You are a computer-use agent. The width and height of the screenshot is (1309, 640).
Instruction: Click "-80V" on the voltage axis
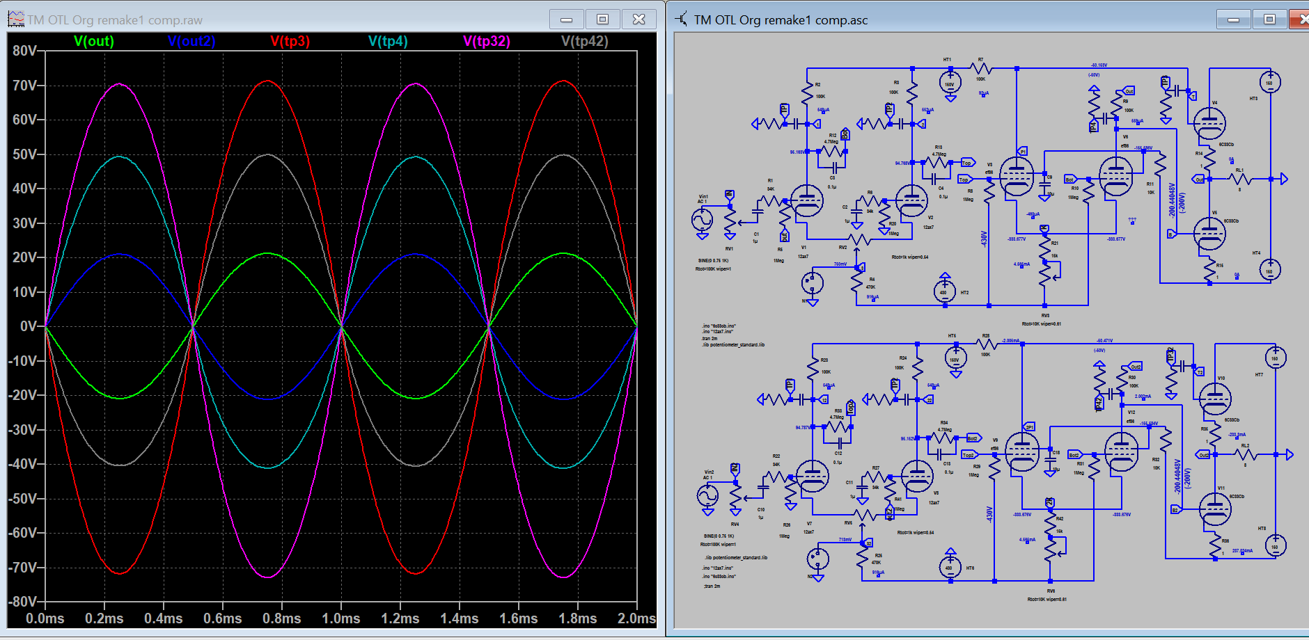22,602
